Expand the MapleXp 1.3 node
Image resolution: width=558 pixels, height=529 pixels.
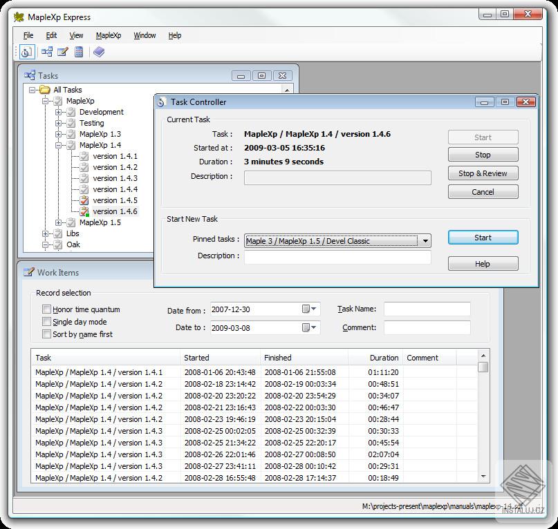click(x=58, y=135)
